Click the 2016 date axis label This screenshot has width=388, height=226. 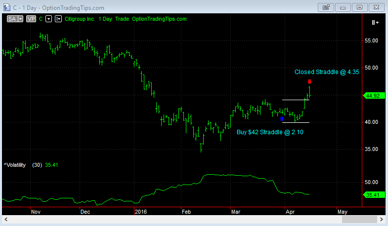click(141, 212)
